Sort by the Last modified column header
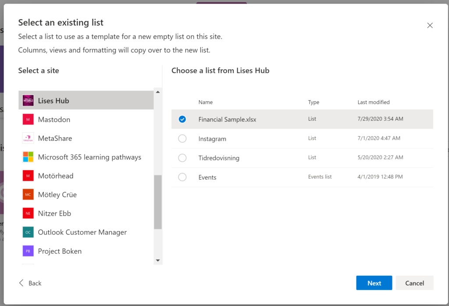The height and width of the screenshot is (306, 449). (x=374, y=102)
